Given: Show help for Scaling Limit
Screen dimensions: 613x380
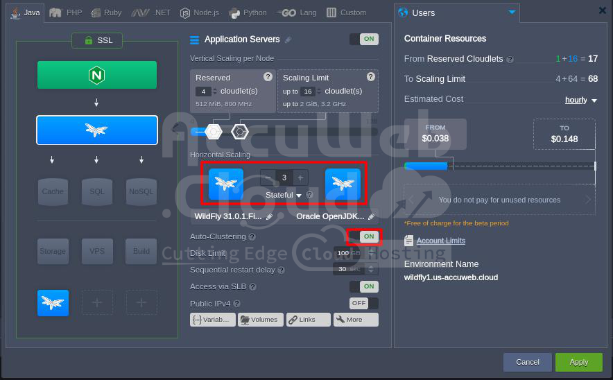Looking at the screenshot, I should click(370, 77).
